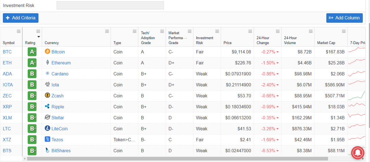Open the XRP symbol link
Viewport: 370px width, 162px height.
pos(7,107)
